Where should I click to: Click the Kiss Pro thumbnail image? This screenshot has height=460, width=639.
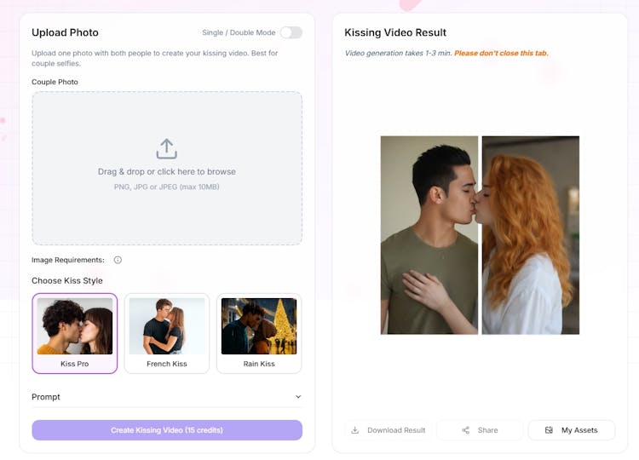(x=75, y=325)
